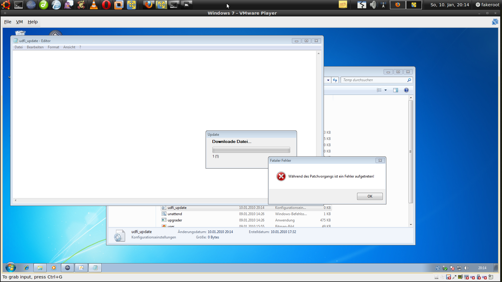Open the Bearbeiten menu in the Editor
502x282 pixels.
click(x=35, y=47)
